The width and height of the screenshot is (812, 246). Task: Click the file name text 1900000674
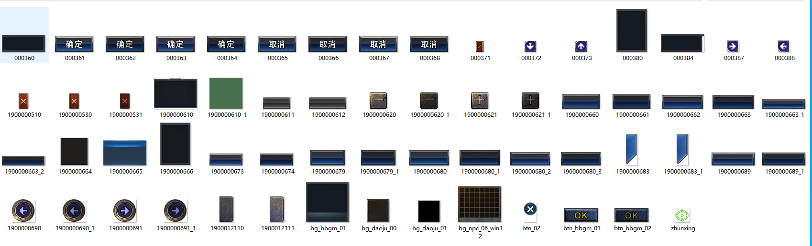278,172
